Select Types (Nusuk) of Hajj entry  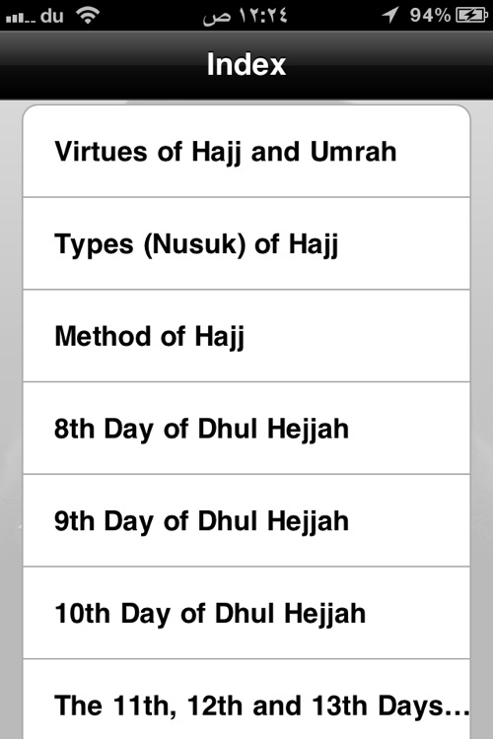246,243
